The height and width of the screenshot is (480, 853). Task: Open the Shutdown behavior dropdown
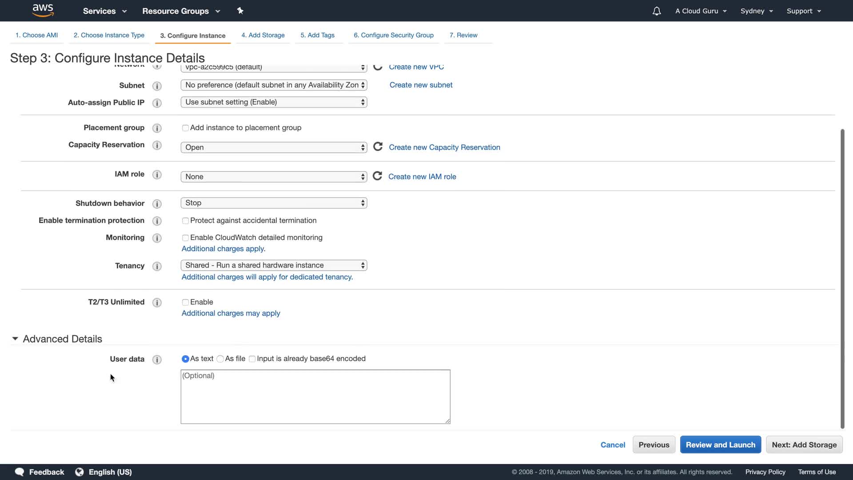(274, 203)
